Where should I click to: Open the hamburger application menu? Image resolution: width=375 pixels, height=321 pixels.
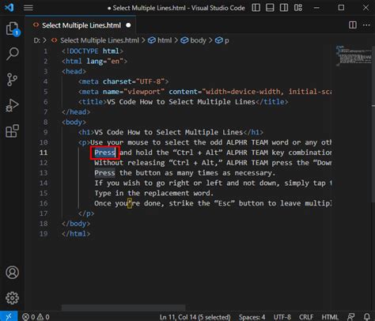click(x=28, y=8)
